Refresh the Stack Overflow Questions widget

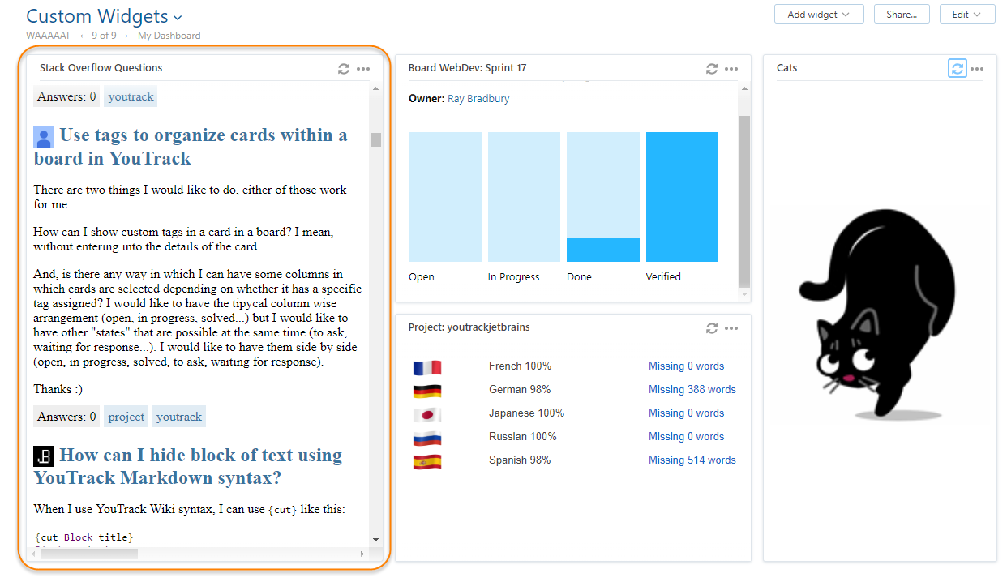(x=344, y=69)
